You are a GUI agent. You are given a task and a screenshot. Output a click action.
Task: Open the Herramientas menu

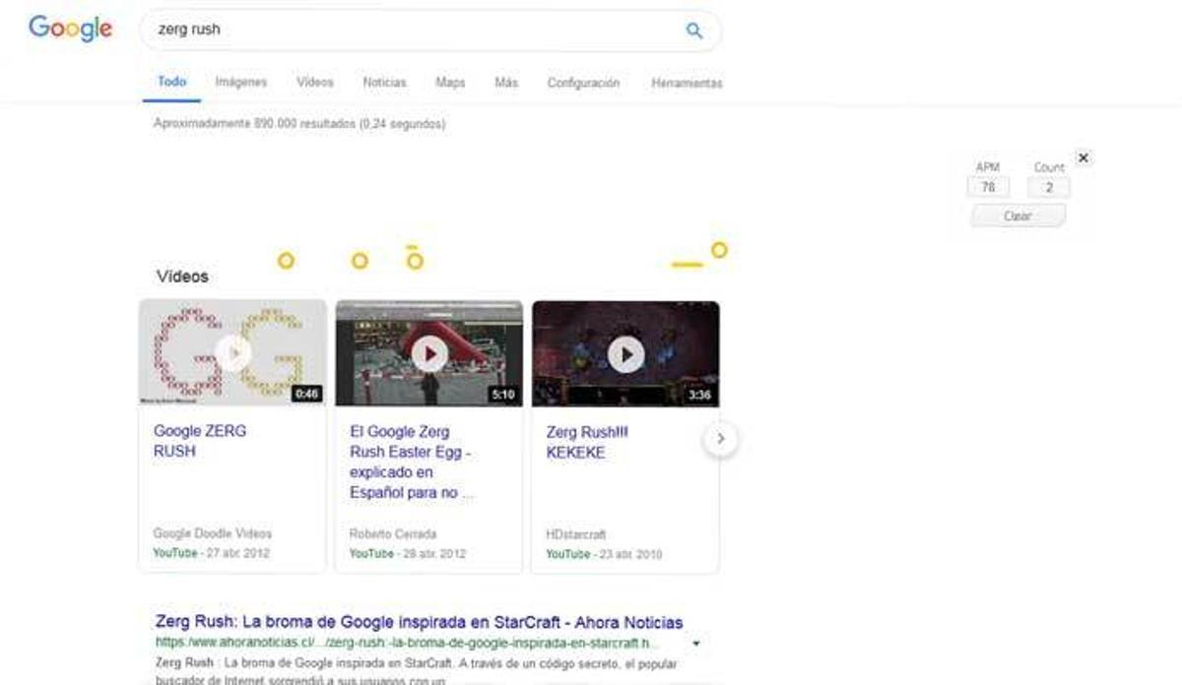tap(686, 83)
